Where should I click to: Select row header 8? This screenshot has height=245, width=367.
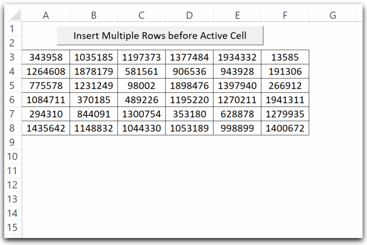pyautogui.click(x=13, y=128)
